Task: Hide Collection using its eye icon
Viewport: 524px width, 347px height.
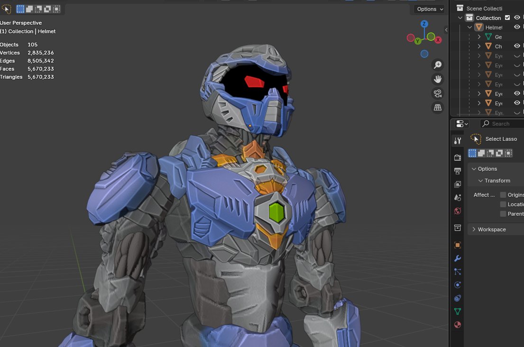Action: pyautogui.click(x=517, y=18)
